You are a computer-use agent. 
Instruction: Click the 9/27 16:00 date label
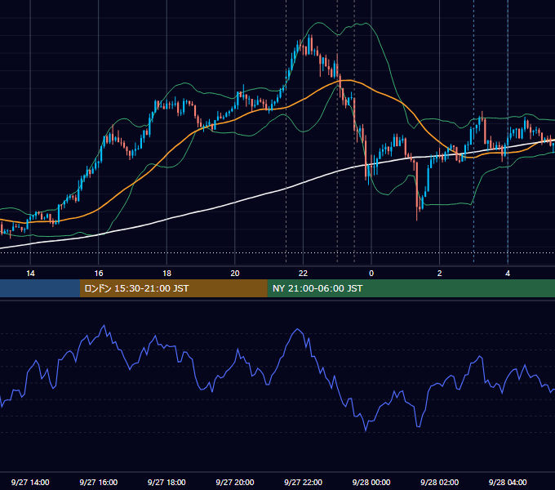point(99,482)
